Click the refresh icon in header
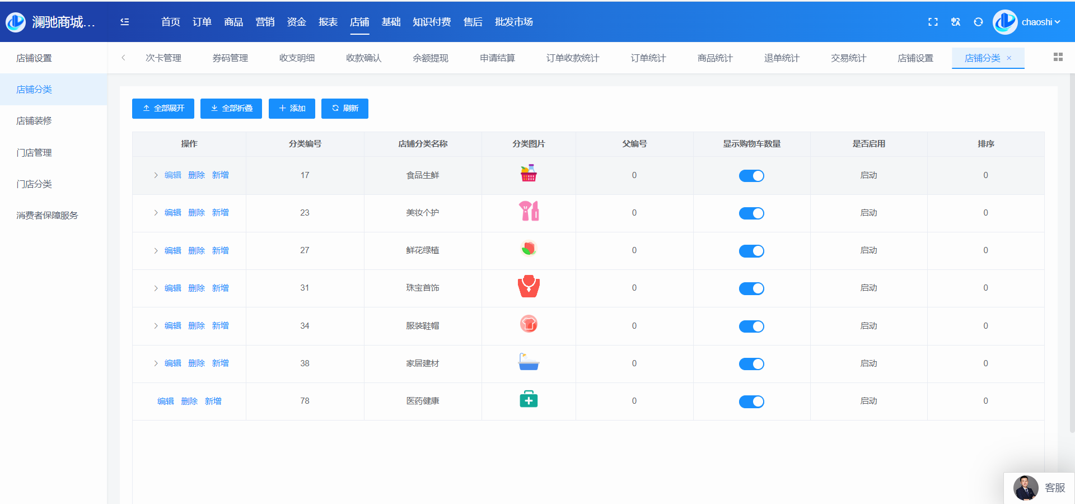The image size is (1075, 504). coord(978,22)
